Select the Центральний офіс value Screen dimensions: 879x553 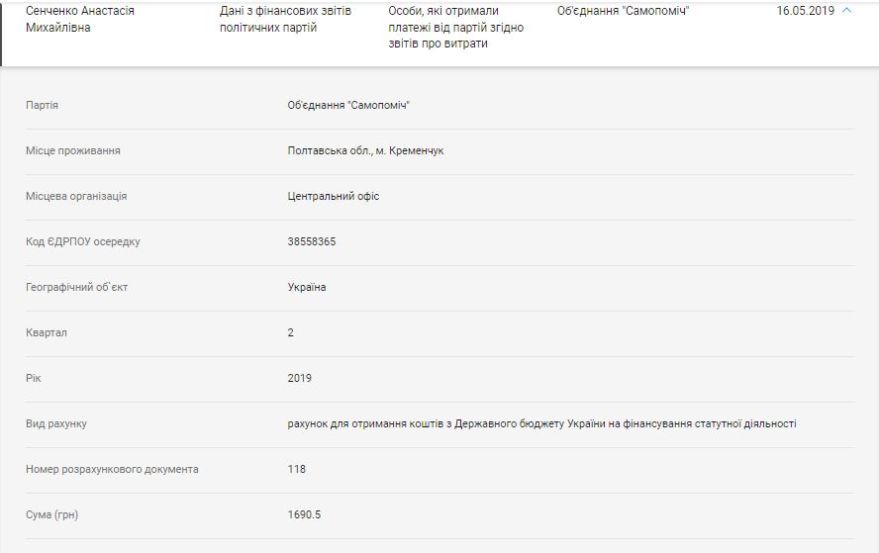[x=333, y=196]
